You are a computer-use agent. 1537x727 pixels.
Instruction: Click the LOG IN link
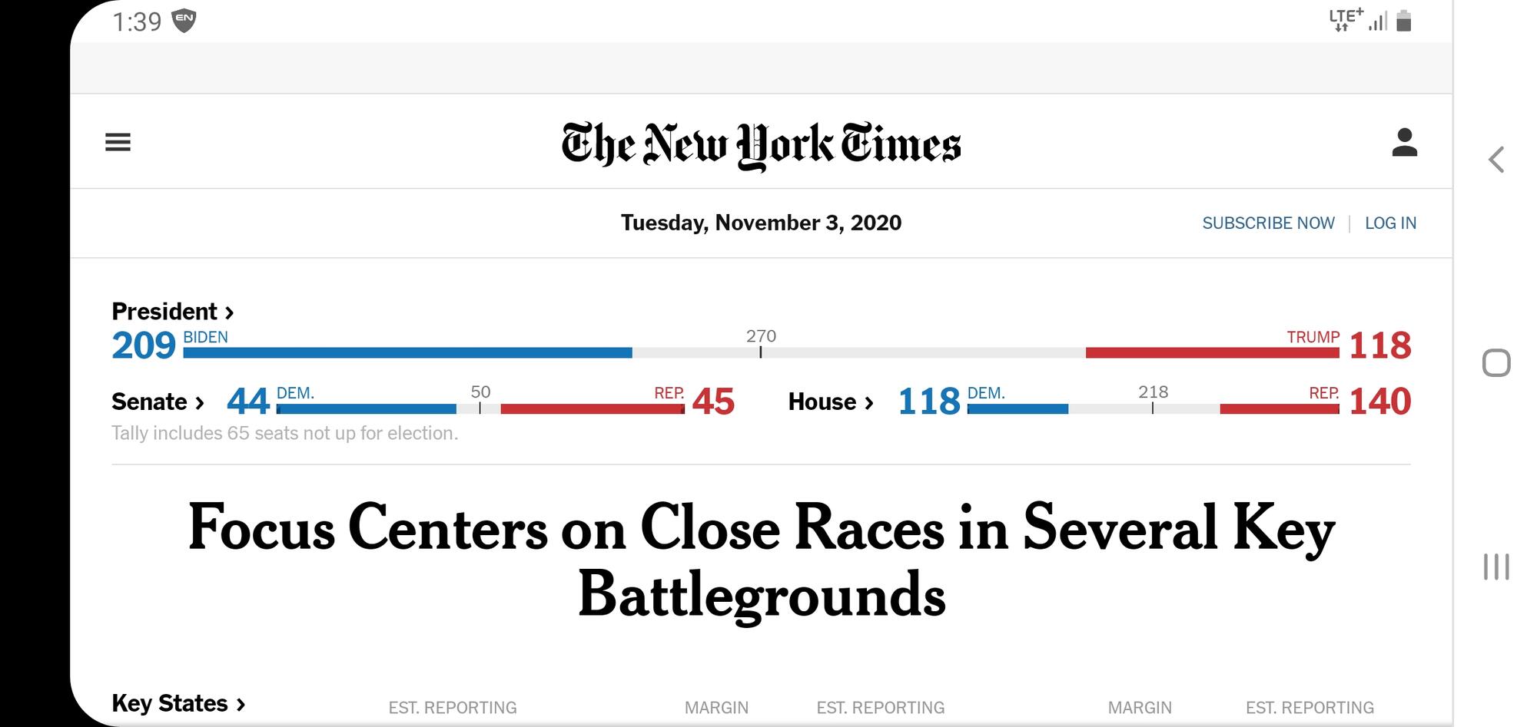[x=1390, y=223]
